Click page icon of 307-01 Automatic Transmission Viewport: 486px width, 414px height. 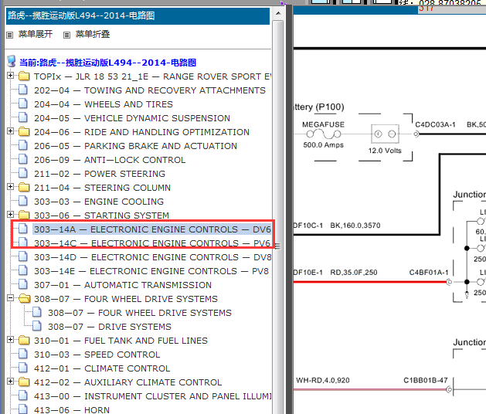[x=23, y=284]
